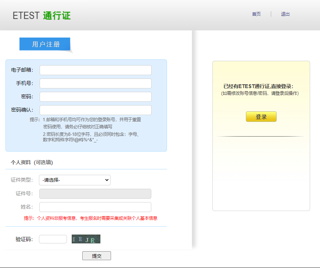The width and height of the screenshot is (320, 268).
Task: Click the 手机号 phone number field
Action: pos(95,83)
